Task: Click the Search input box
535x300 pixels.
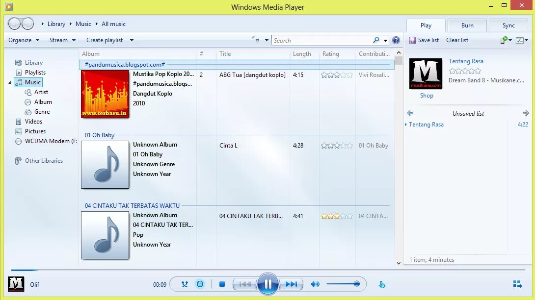Action: [322, 40]
